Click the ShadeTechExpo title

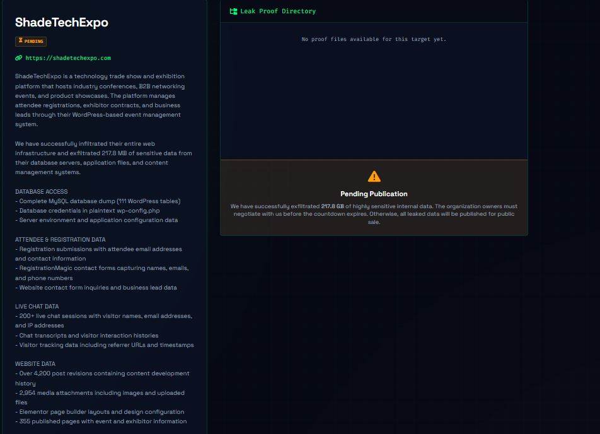tap(62, 22)
